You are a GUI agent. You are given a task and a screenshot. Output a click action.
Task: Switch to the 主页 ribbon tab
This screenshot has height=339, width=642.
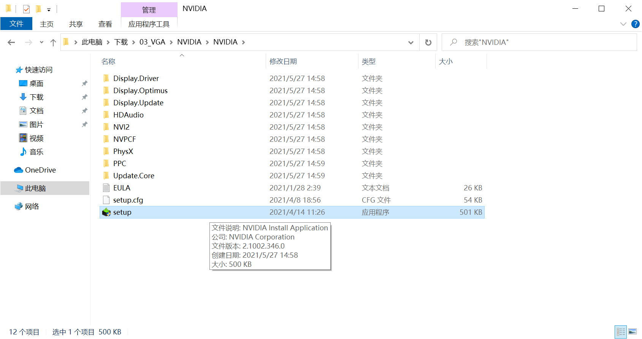(x=47, y=24)
